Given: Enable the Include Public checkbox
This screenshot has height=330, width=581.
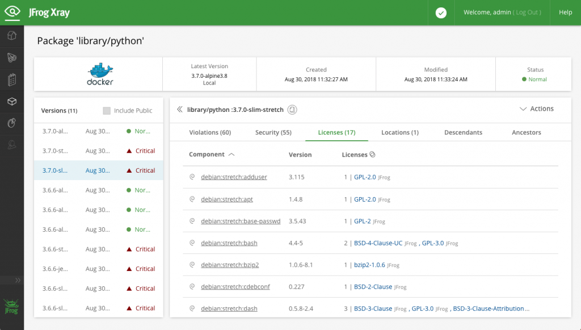Looking at the screenshot, I should (107, 111).
